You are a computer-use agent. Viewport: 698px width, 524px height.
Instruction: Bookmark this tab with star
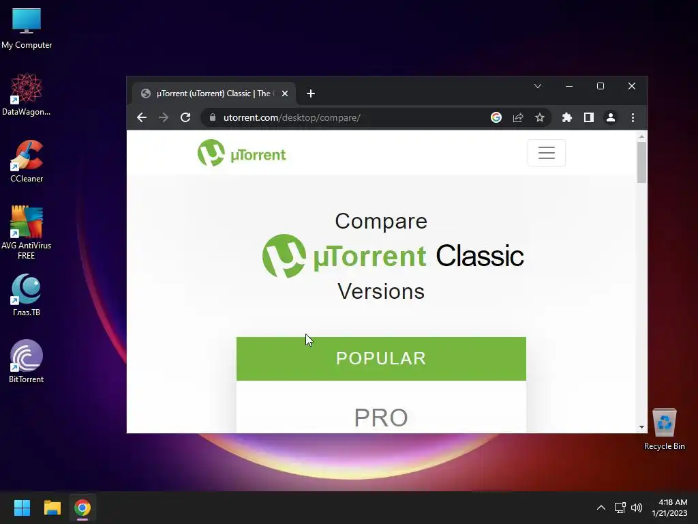pyautogui.click(x=540, y=117)
